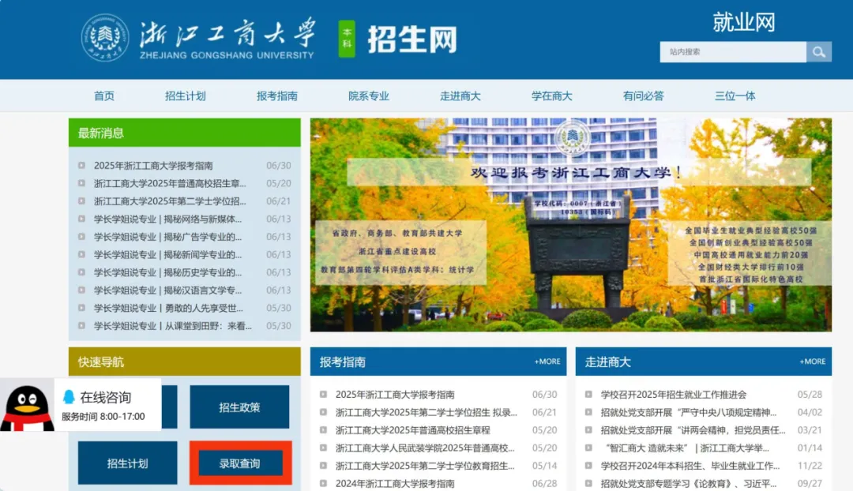
Task: Open 招生计划 in navigation bar
Action: coord(186,96)
